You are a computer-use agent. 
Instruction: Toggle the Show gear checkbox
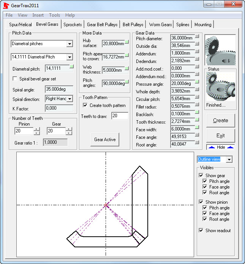click(201, 175)
